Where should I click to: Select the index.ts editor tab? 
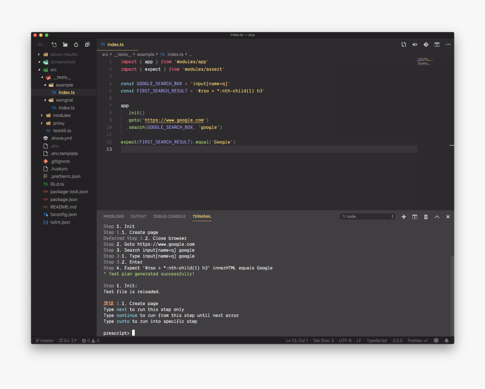pyautogui.click(x=116, y=45)
